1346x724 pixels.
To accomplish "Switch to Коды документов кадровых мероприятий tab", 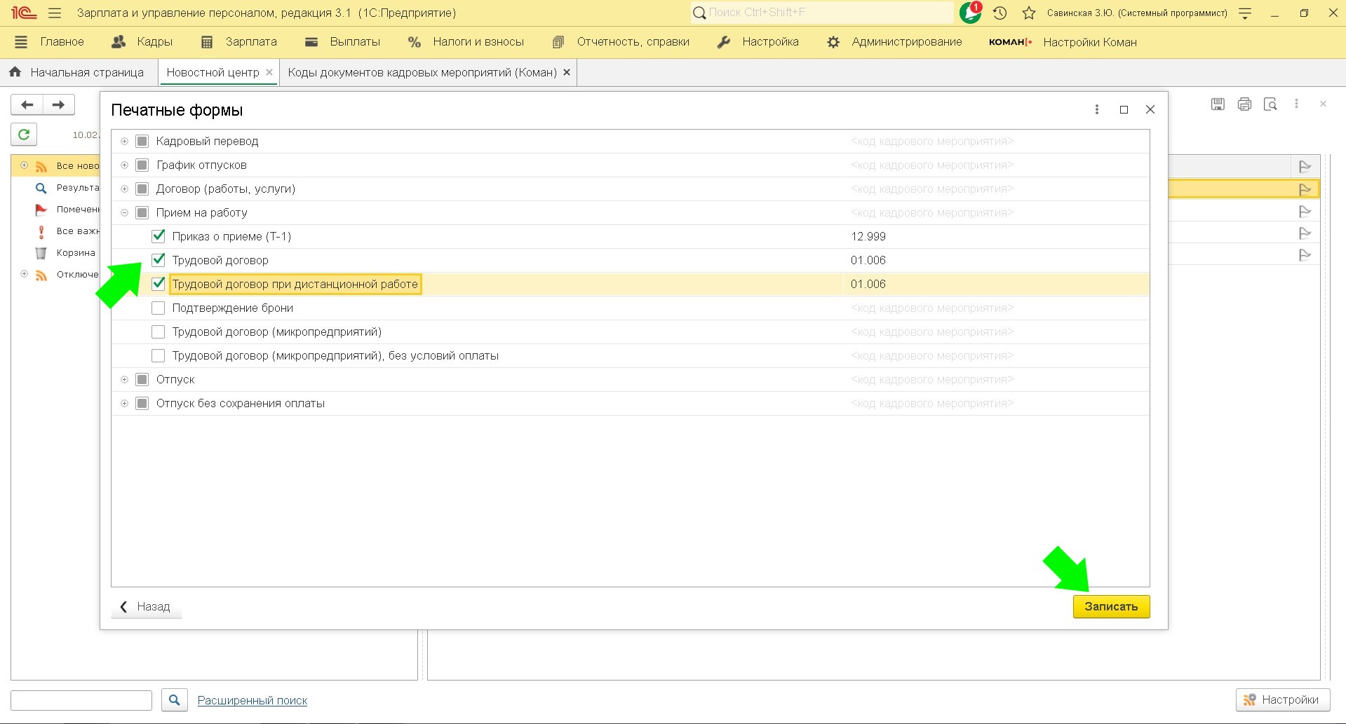I will pos(422,72).
